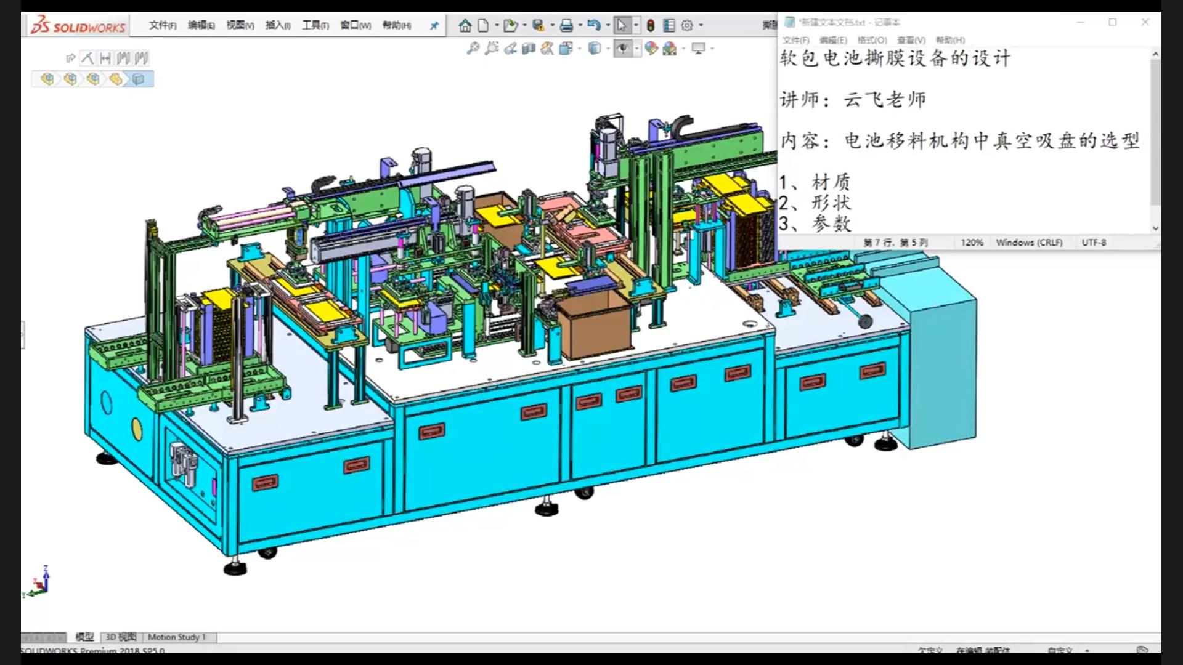Viewport: 1183px width, 665px height.
Task: Expand the Apply Scene dropdown arrow
Action: pos(683,48)
